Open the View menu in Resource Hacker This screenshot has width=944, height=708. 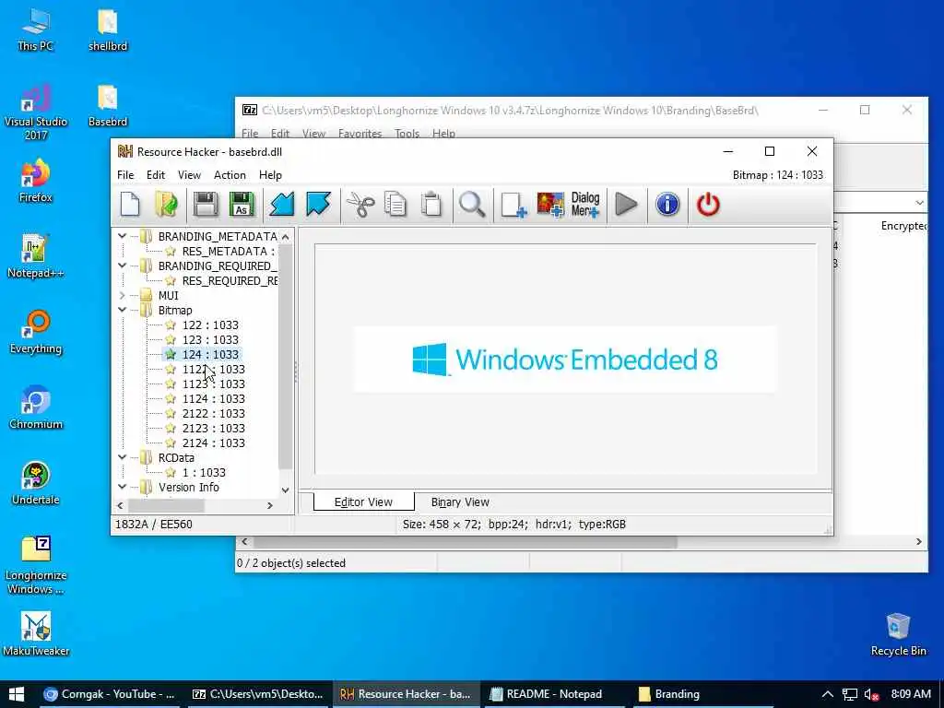189,174
